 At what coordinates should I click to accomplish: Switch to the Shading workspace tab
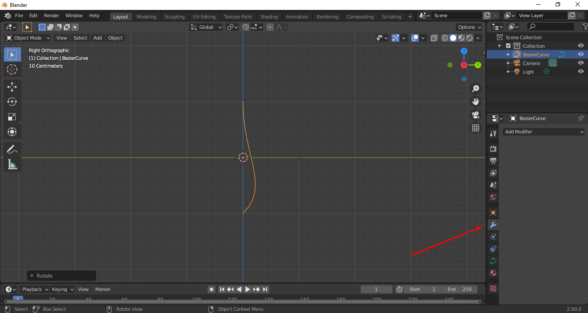269,16
